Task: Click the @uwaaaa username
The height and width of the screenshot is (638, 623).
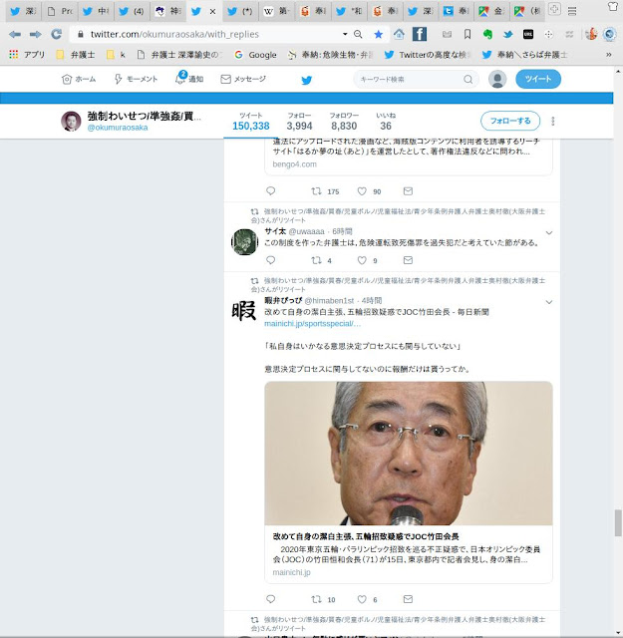Action: [x=306, y=231]
